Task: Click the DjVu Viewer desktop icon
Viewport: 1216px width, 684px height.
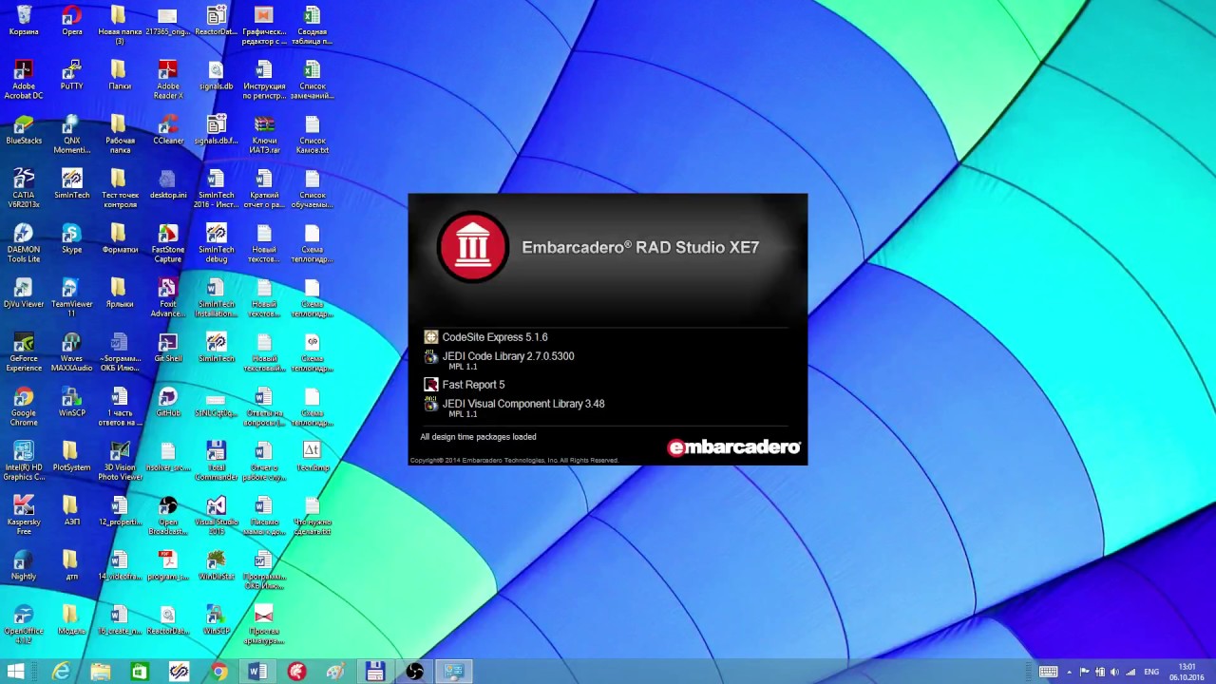Action: coord(24,294)
